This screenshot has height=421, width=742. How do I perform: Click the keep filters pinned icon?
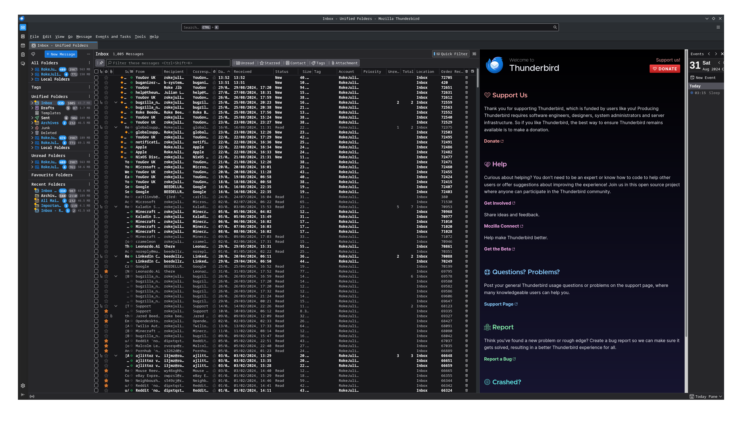(101, 63)
